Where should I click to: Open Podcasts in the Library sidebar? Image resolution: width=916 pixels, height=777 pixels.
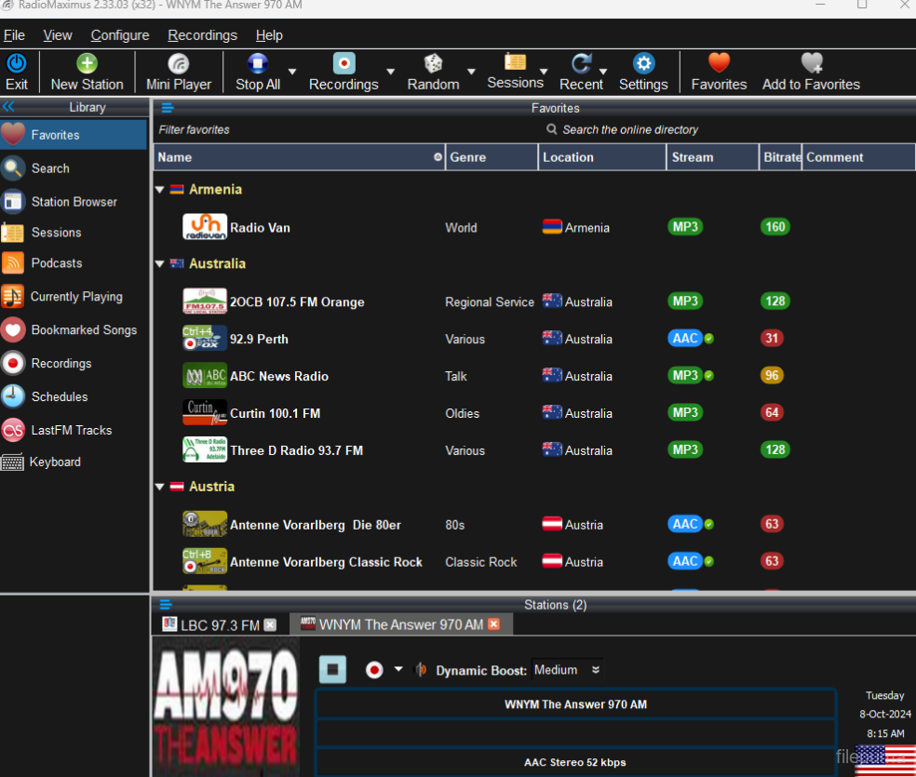click(x=56, y=263)
